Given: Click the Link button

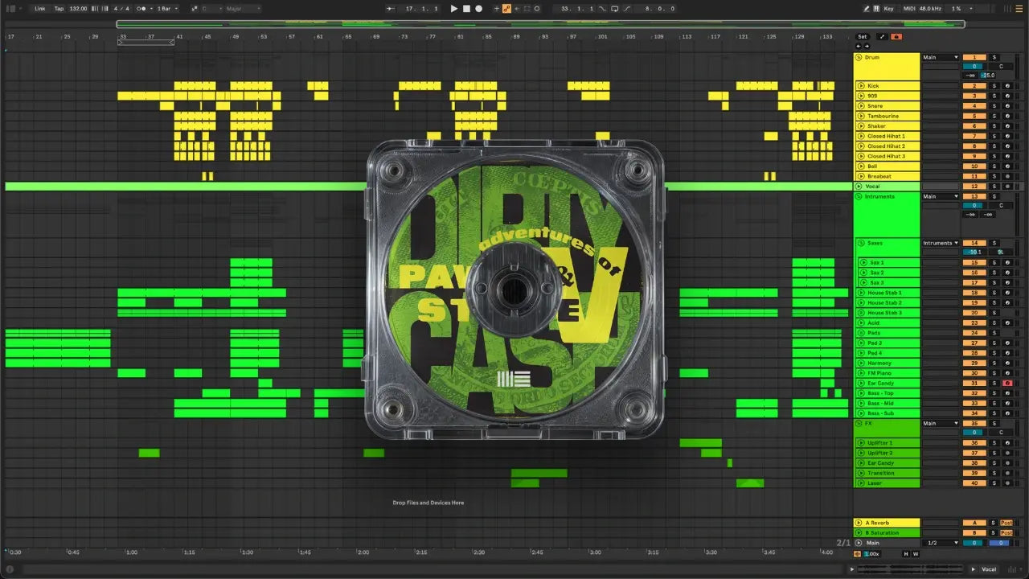Looking at the screenshot, I should 39,9.
